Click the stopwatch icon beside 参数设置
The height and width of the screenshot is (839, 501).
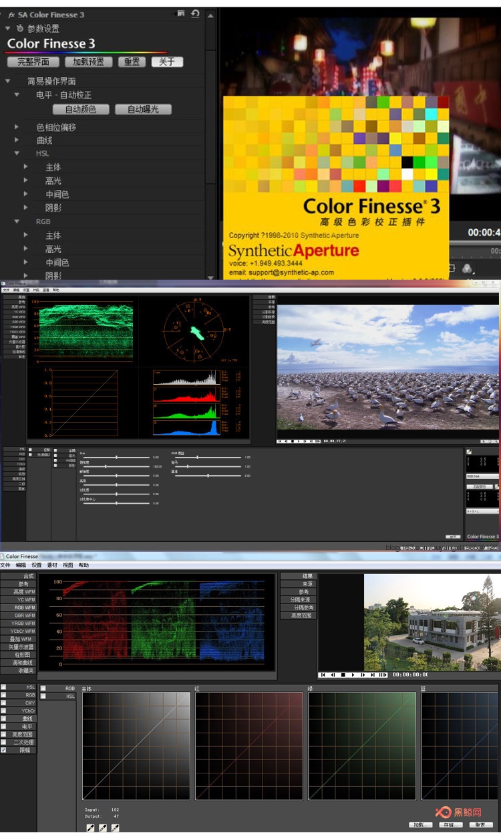coord(19,29)
